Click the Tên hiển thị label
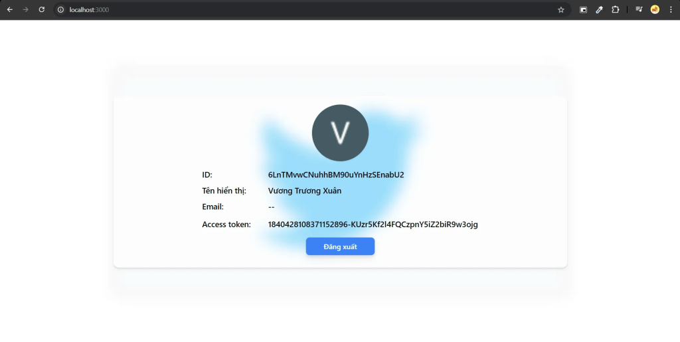The image size is (680, 342). tap(224, 191)
